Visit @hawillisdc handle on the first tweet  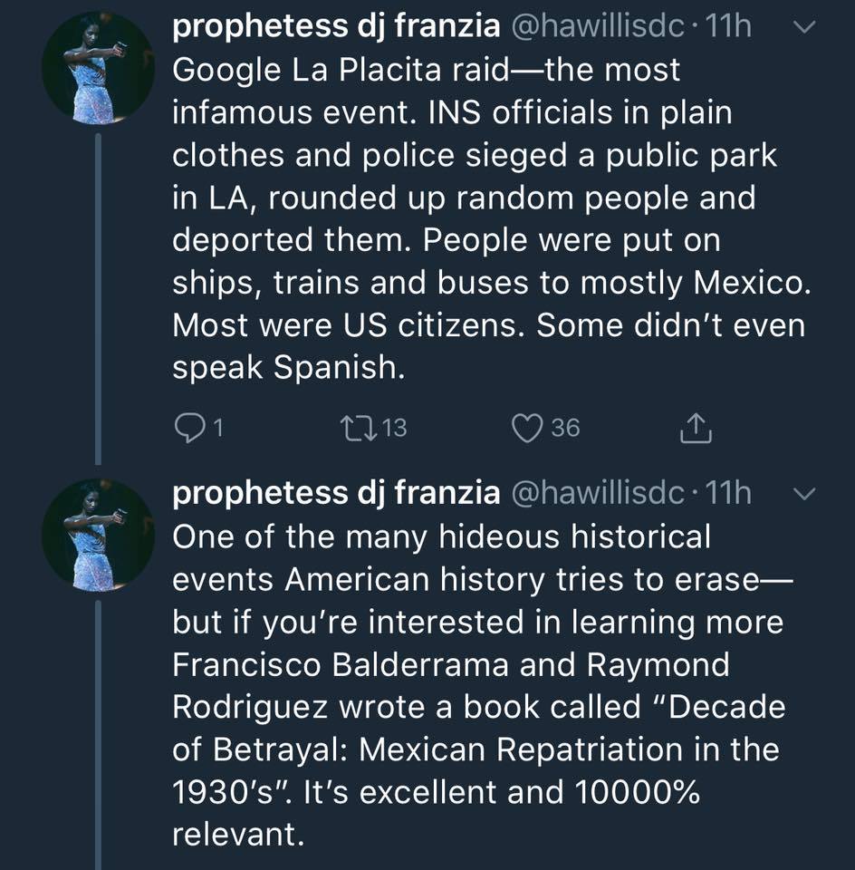[x=600, y=27]
